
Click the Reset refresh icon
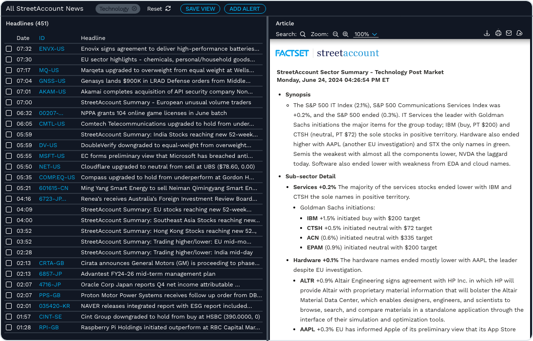168,9
